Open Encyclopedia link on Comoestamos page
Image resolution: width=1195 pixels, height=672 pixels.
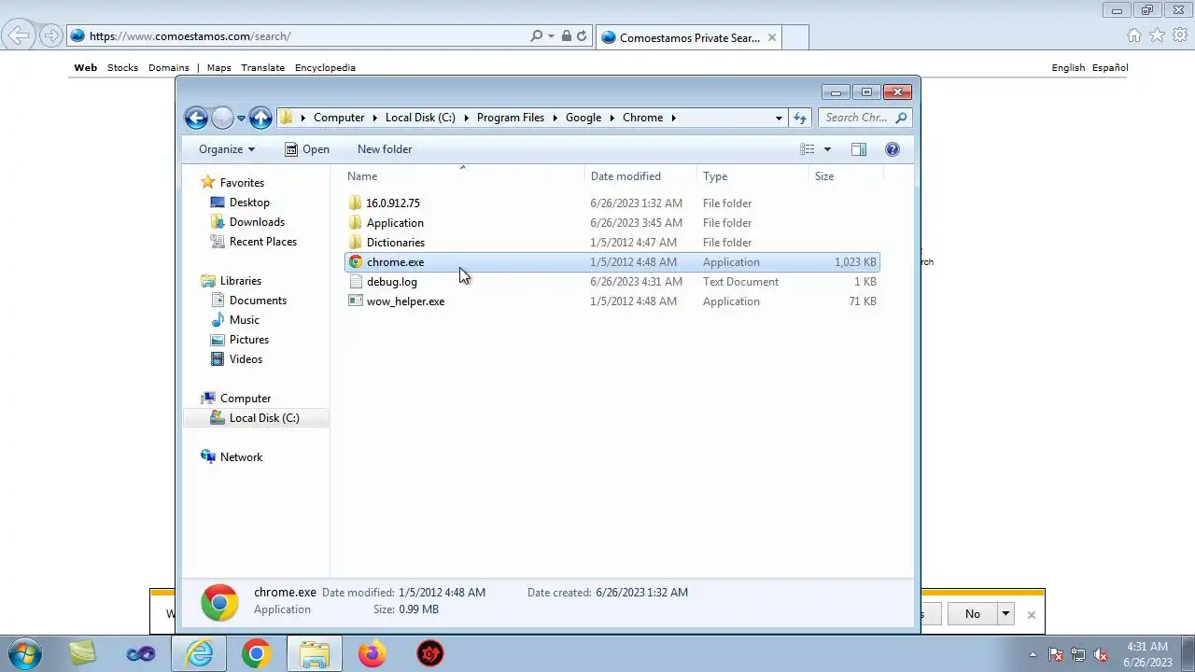click(325, 67)
